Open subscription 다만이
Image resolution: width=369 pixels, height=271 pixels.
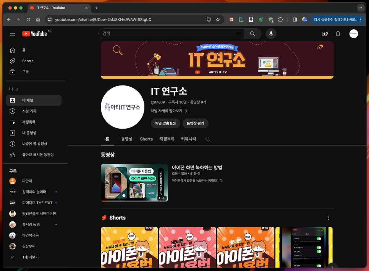tap(34, 181)
